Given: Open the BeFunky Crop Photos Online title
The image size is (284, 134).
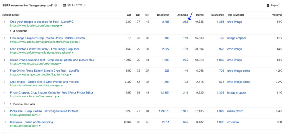Looking at the screenshot, I should point(44,49).
